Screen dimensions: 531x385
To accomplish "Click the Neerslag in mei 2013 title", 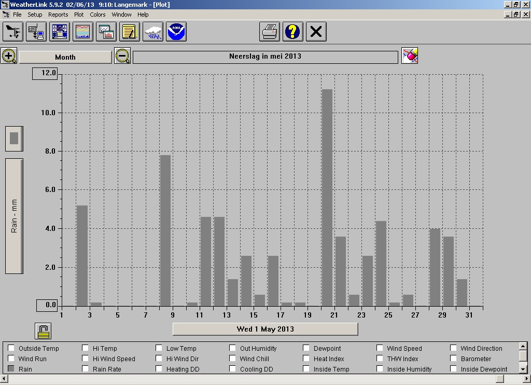I will click(x=265, y=57).
